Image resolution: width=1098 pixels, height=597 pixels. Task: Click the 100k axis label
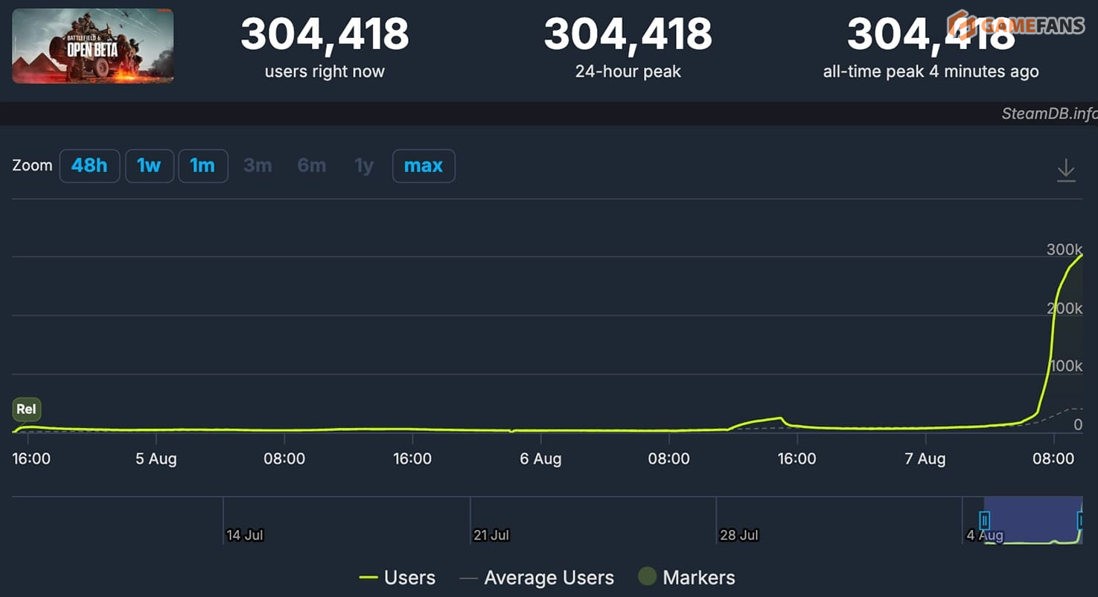coord(1066,366)
